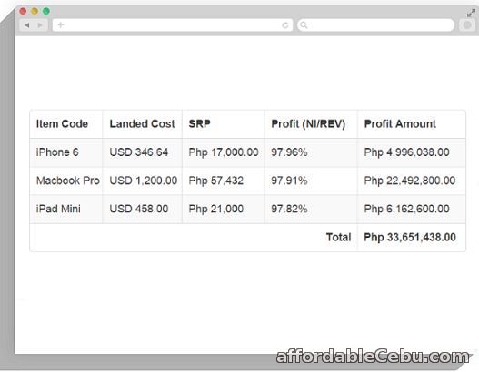Click the plus icon in address bar
The height and width of the screenshot is (372, 479).
pyautogui.click(x=61, y=25)
